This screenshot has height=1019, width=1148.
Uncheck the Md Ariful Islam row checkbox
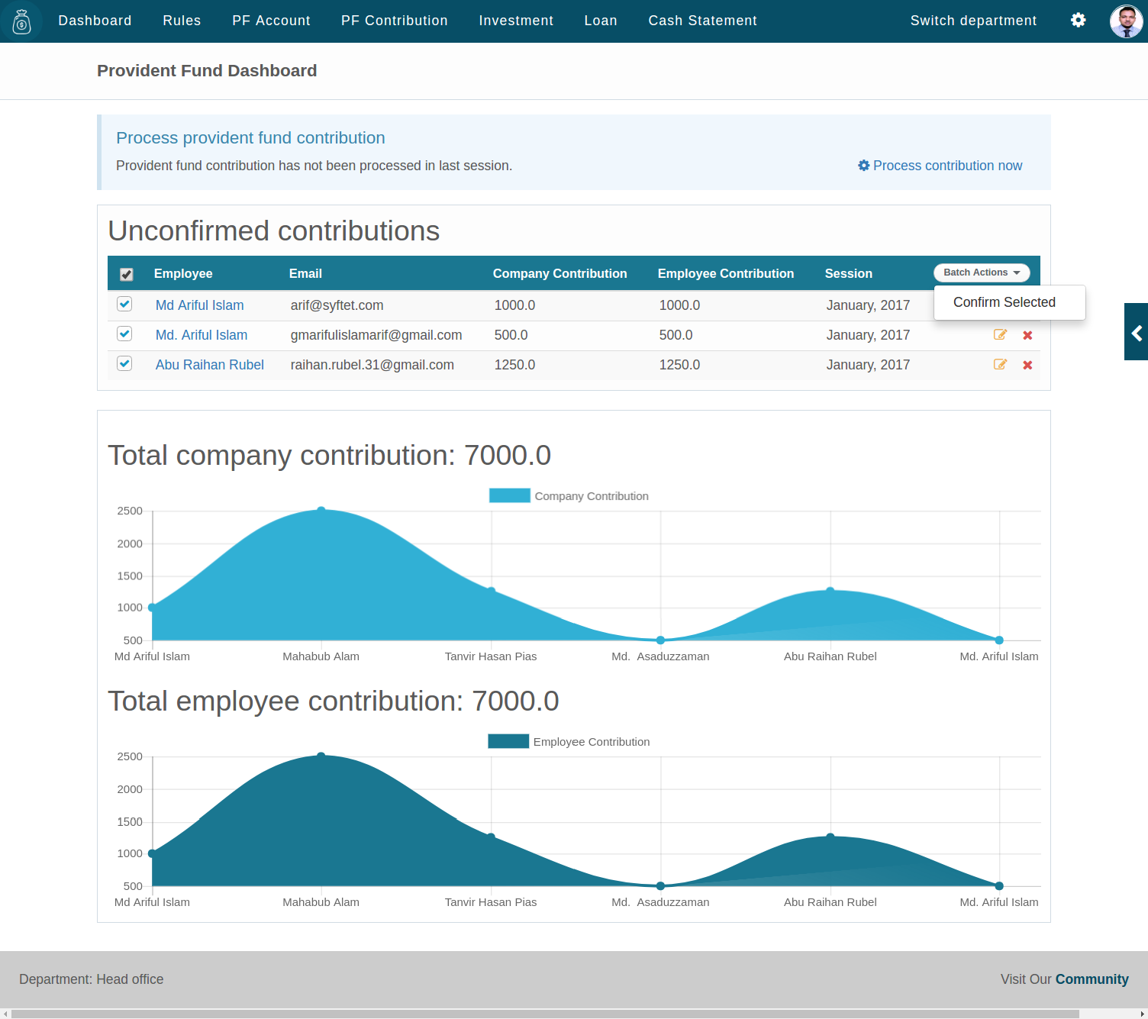pos(124,305)
